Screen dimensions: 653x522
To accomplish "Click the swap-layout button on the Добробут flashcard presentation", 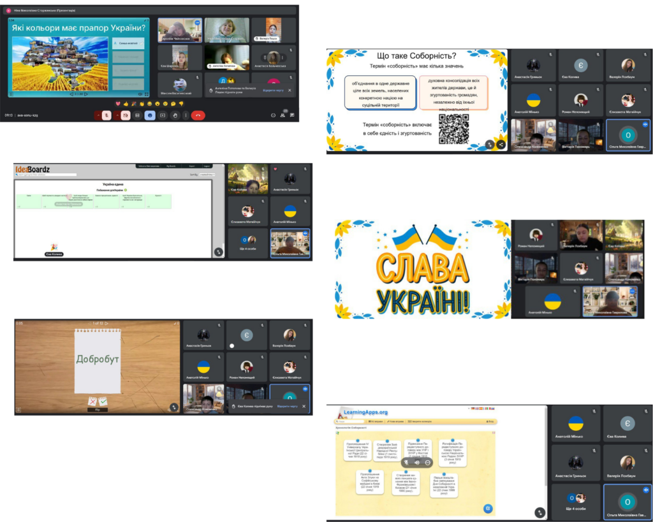I will tap(174, 407).
